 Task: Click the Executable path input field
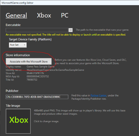37,30
